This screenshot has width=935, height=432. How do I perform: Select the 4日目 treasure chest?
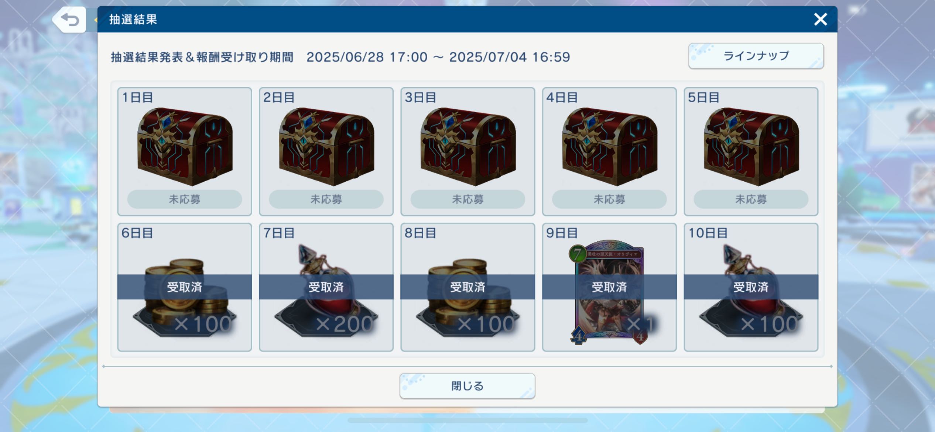pos(610,147)
